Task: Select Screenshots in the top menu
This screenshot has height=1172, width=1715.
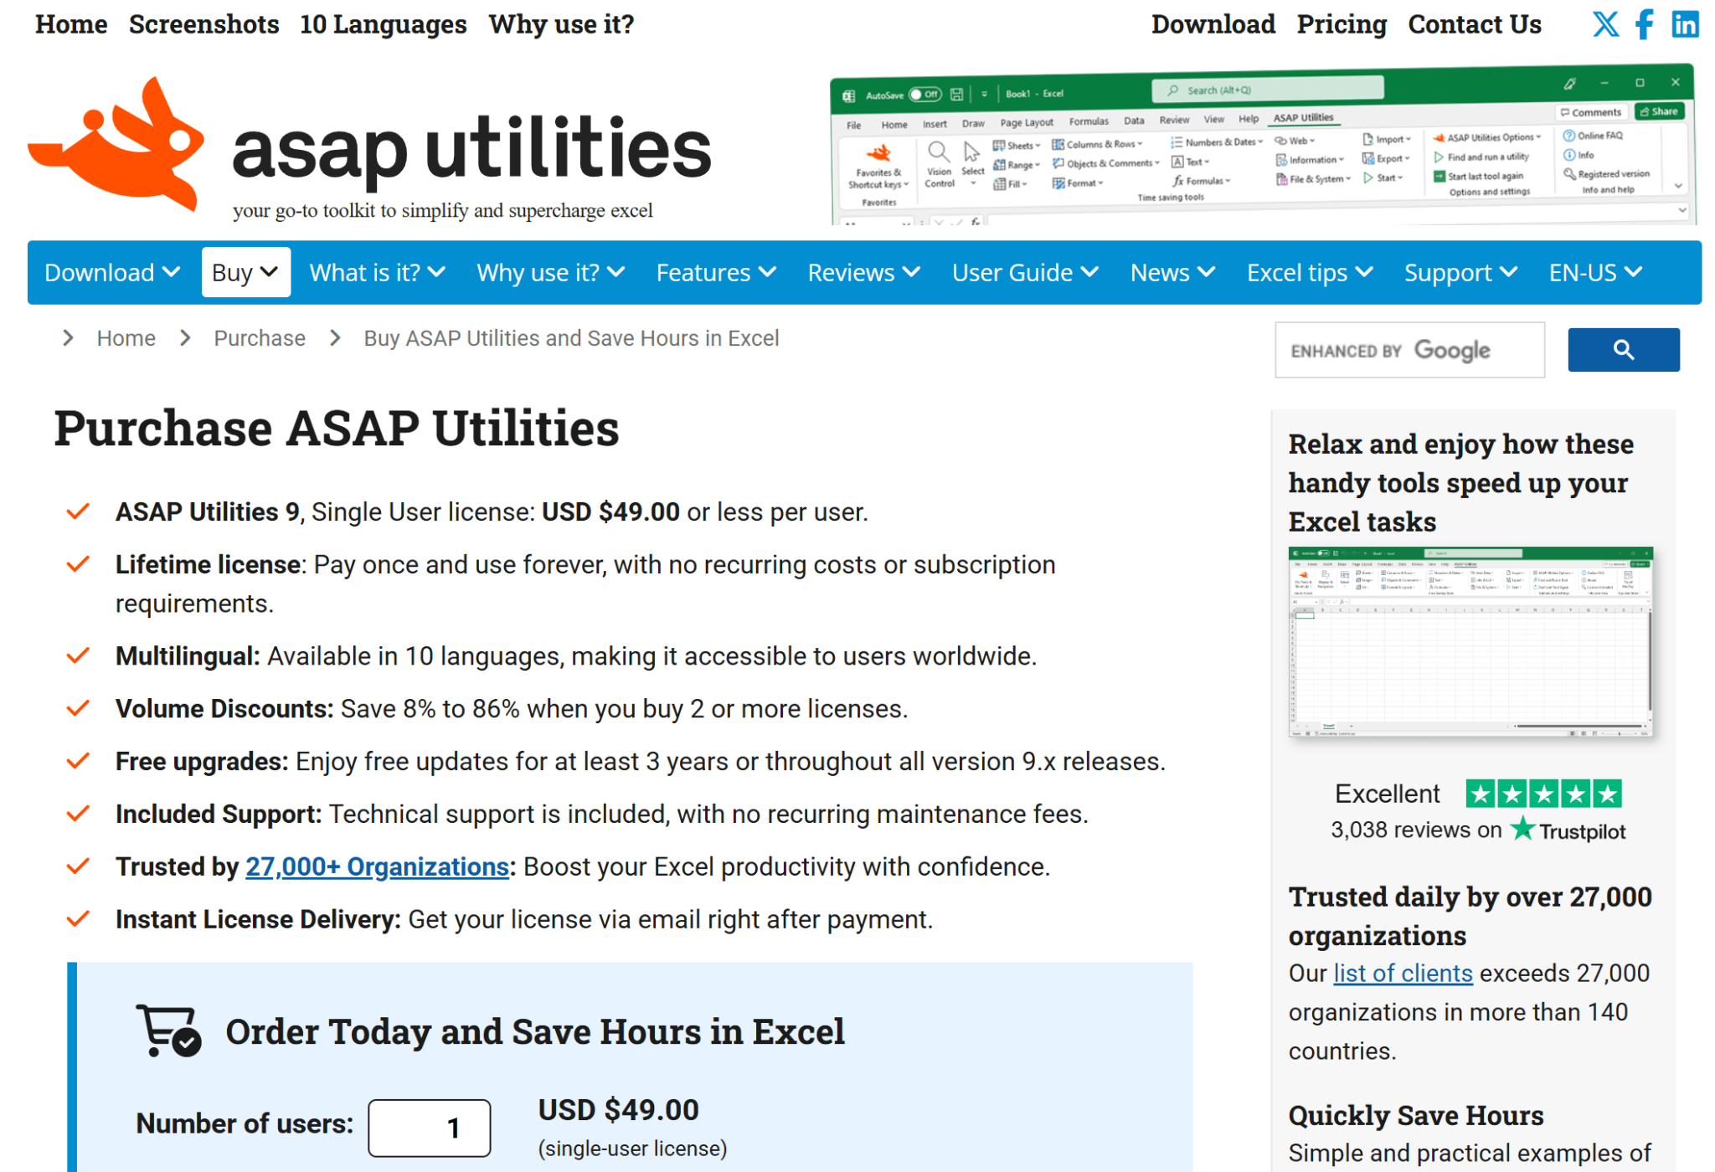Action: (203, 24)
